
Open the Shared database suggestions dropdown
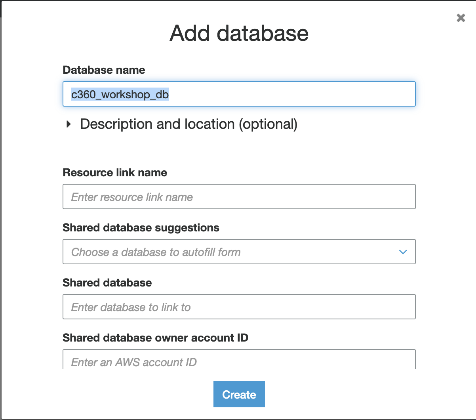[239, 252]
